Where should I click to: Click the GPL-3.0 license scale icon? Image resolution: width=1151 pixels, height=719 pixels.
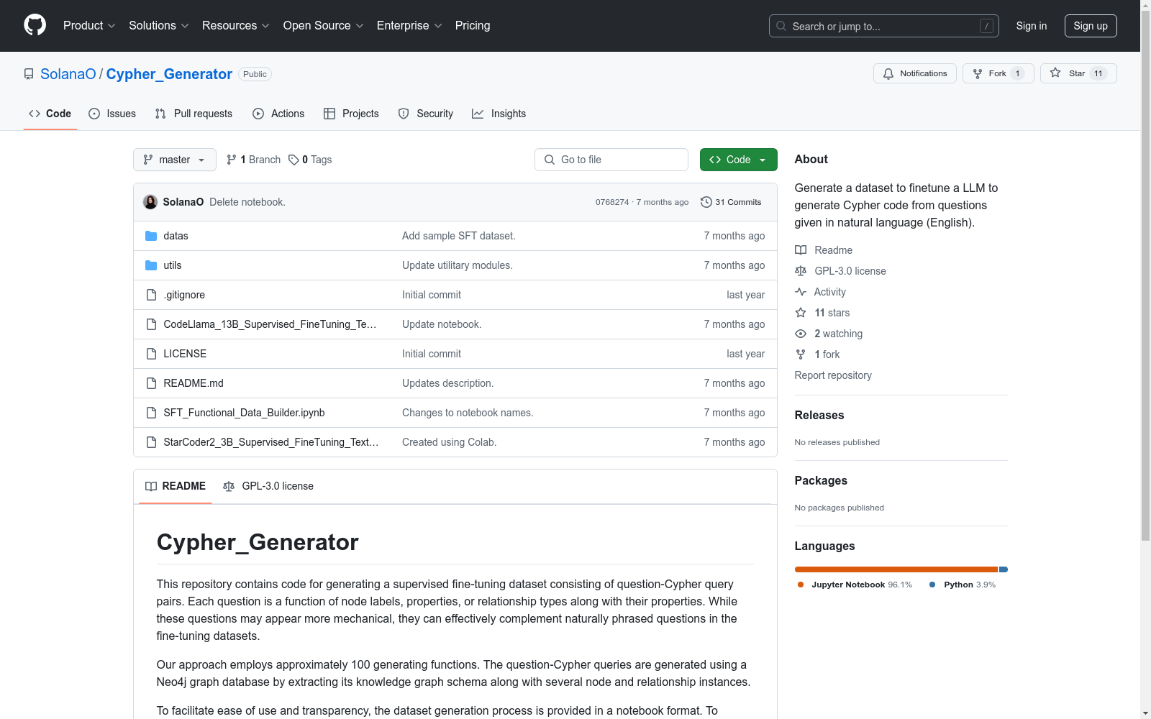coord(801,271)
